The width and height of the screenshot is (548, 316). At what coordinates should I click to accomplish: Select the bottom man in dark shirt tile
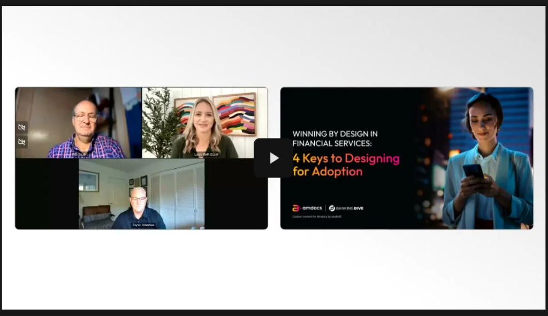[141, 194]
